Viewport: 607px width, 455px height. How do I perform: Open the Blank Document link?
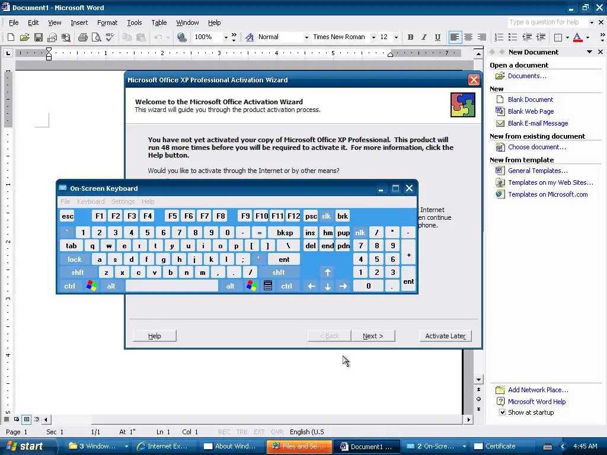(531, 100)
